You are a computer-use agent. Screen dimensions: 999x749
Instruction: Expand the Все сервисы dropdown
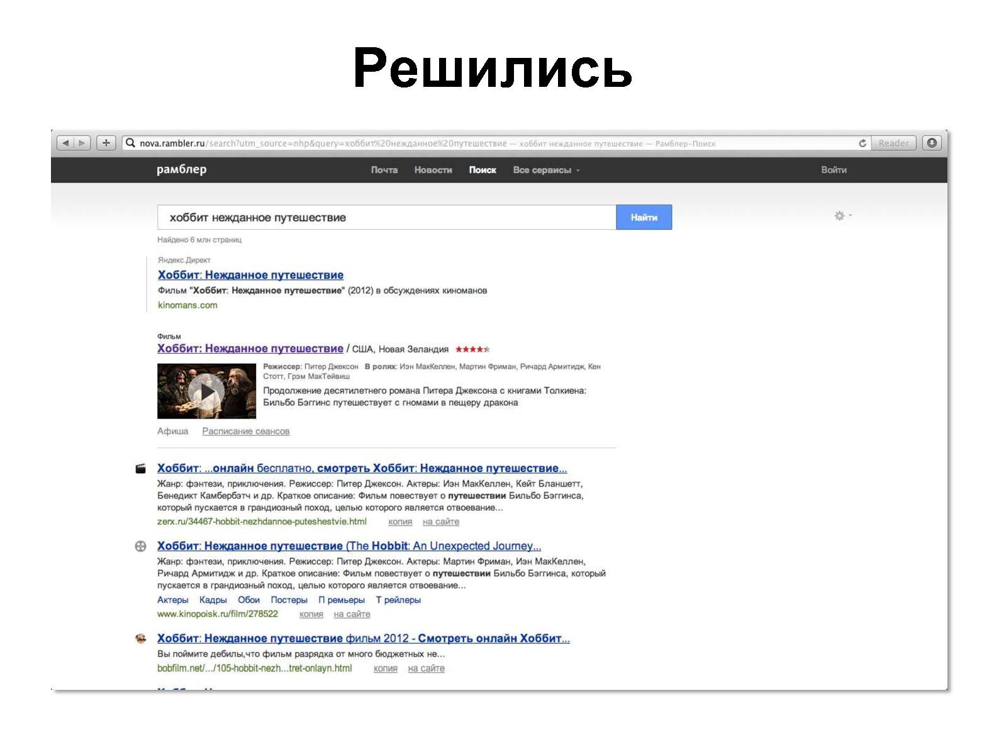(x=546, y=170)
